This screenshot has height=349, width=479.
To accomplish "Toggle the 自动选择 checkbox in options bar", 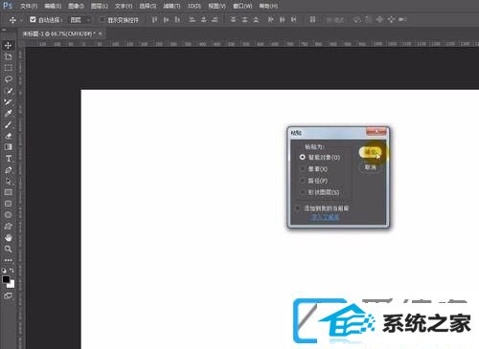I will pos(33,20).
